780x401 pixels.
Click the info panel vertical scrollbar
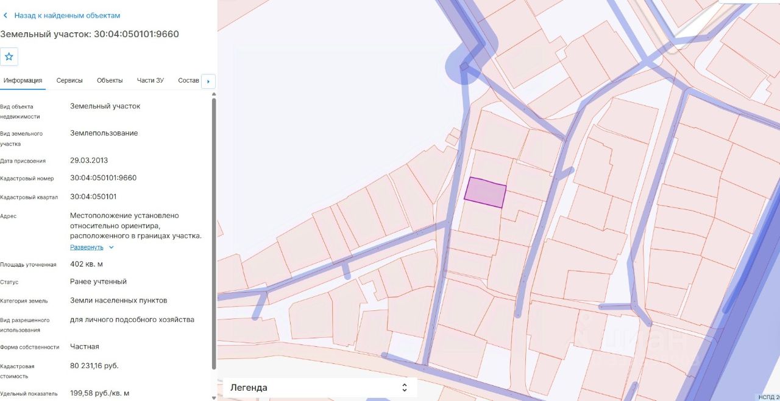tap(214, 233)
